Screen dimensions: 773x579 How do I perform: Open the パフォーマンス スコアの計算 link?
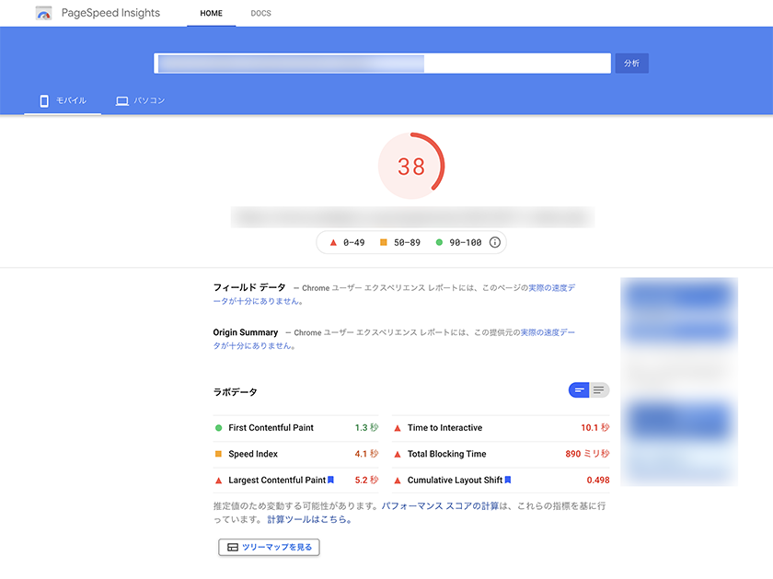[x=440, y=506]
